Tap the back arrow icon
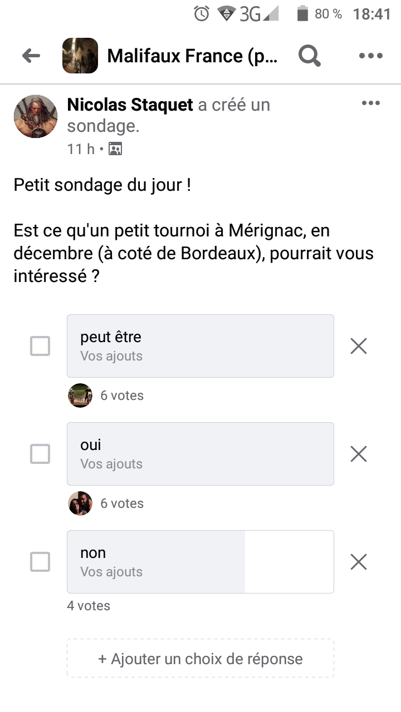Screen dimensions: 401x712 point(31,56)
